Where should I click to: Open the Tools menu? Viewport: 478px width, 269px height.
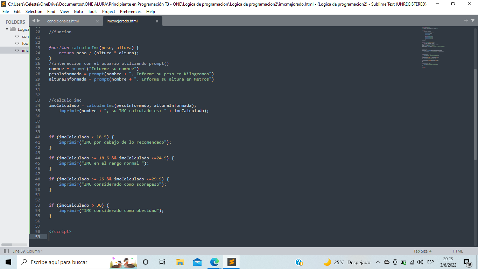click(93, 12)
